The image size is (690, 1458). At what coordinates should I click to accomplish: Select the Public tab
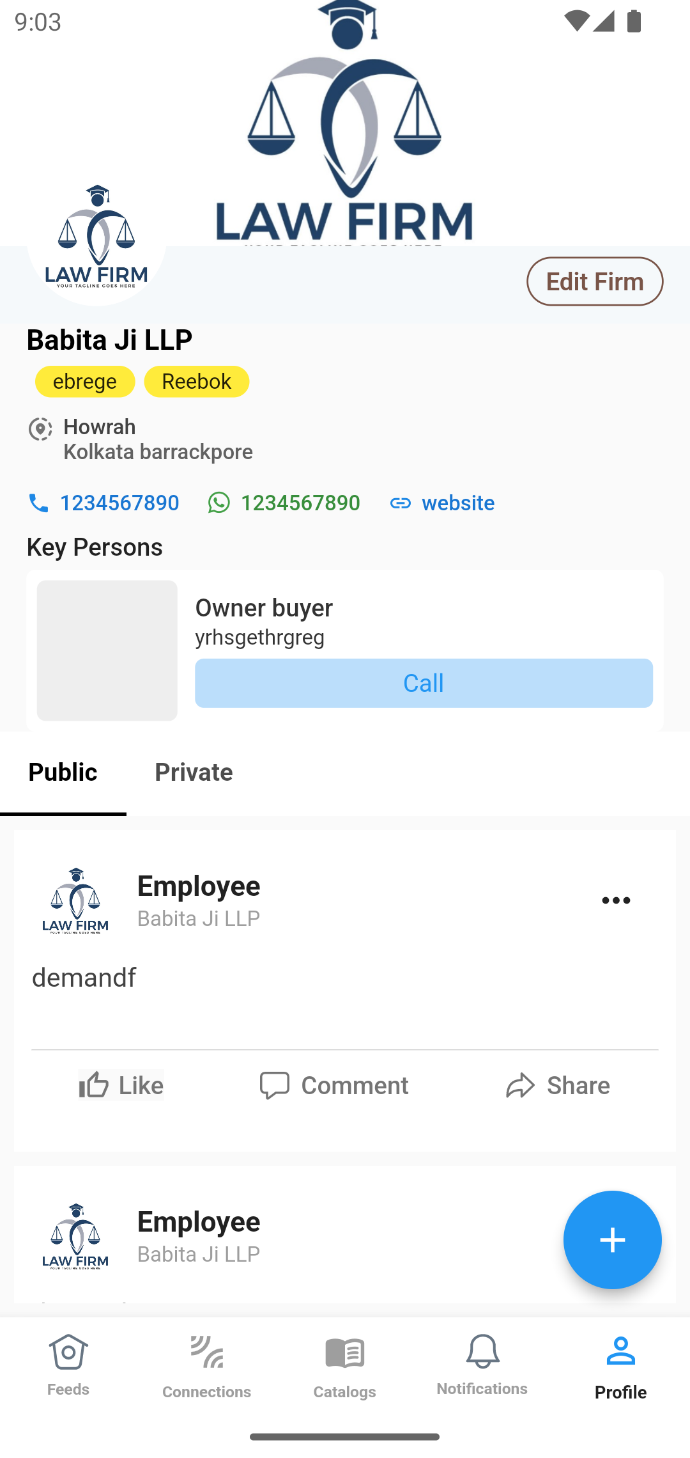63,772
